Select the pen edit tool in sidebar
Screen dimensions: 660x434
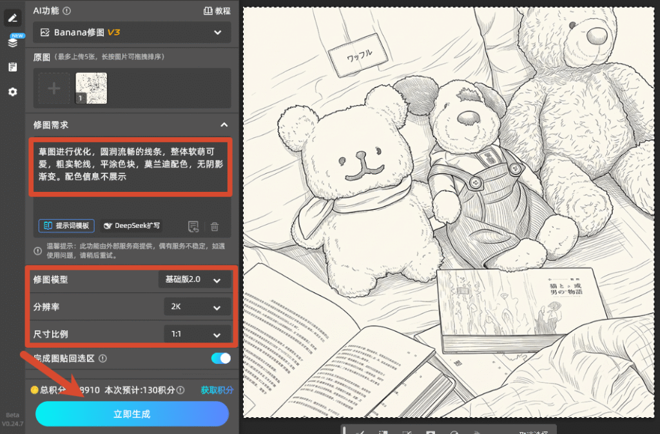pyautogui.click(x=13, y=17)
